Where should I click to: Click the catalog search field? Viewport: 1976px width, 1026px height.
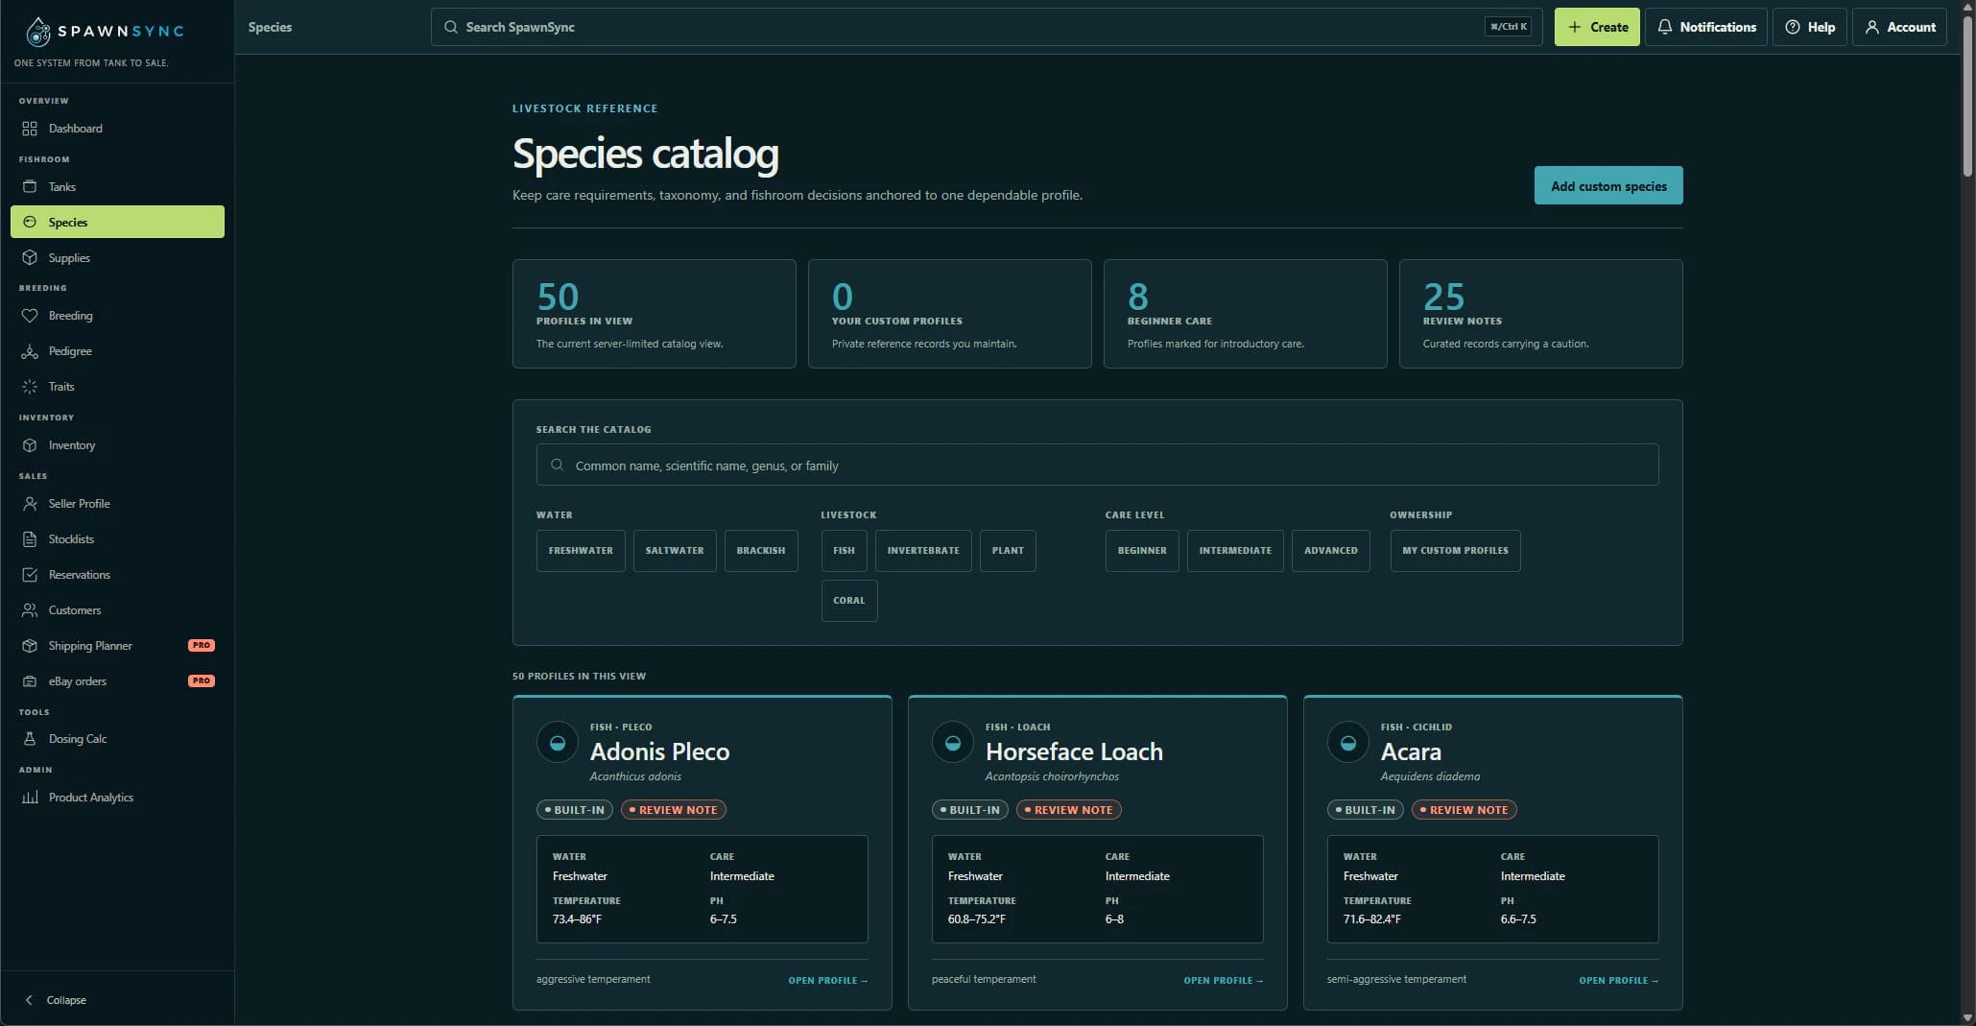pos(1097,465)
